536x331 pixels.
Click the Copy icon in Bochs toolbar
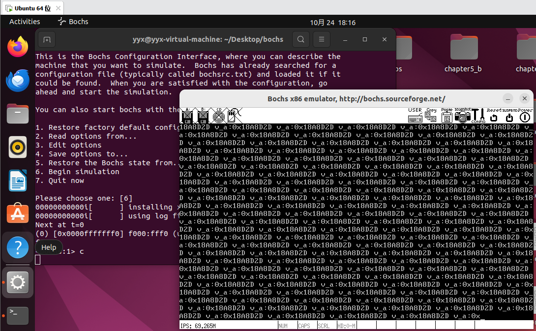[x=431, y=115]
